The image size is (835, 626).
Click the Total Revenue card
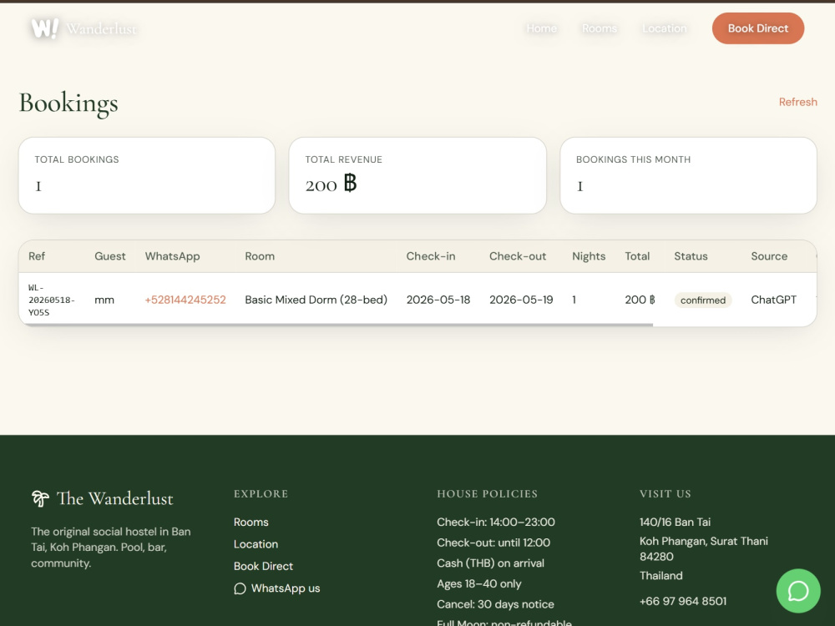point(417,175)
